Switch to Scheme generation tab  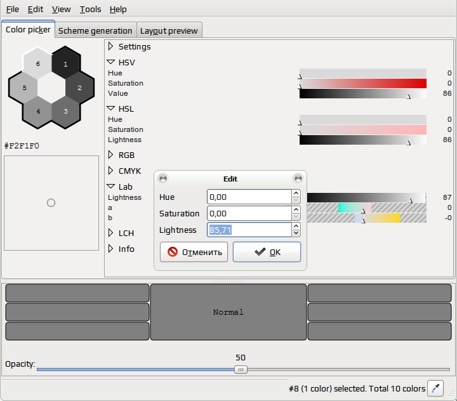pyautogui.click(x=95, y=30)
